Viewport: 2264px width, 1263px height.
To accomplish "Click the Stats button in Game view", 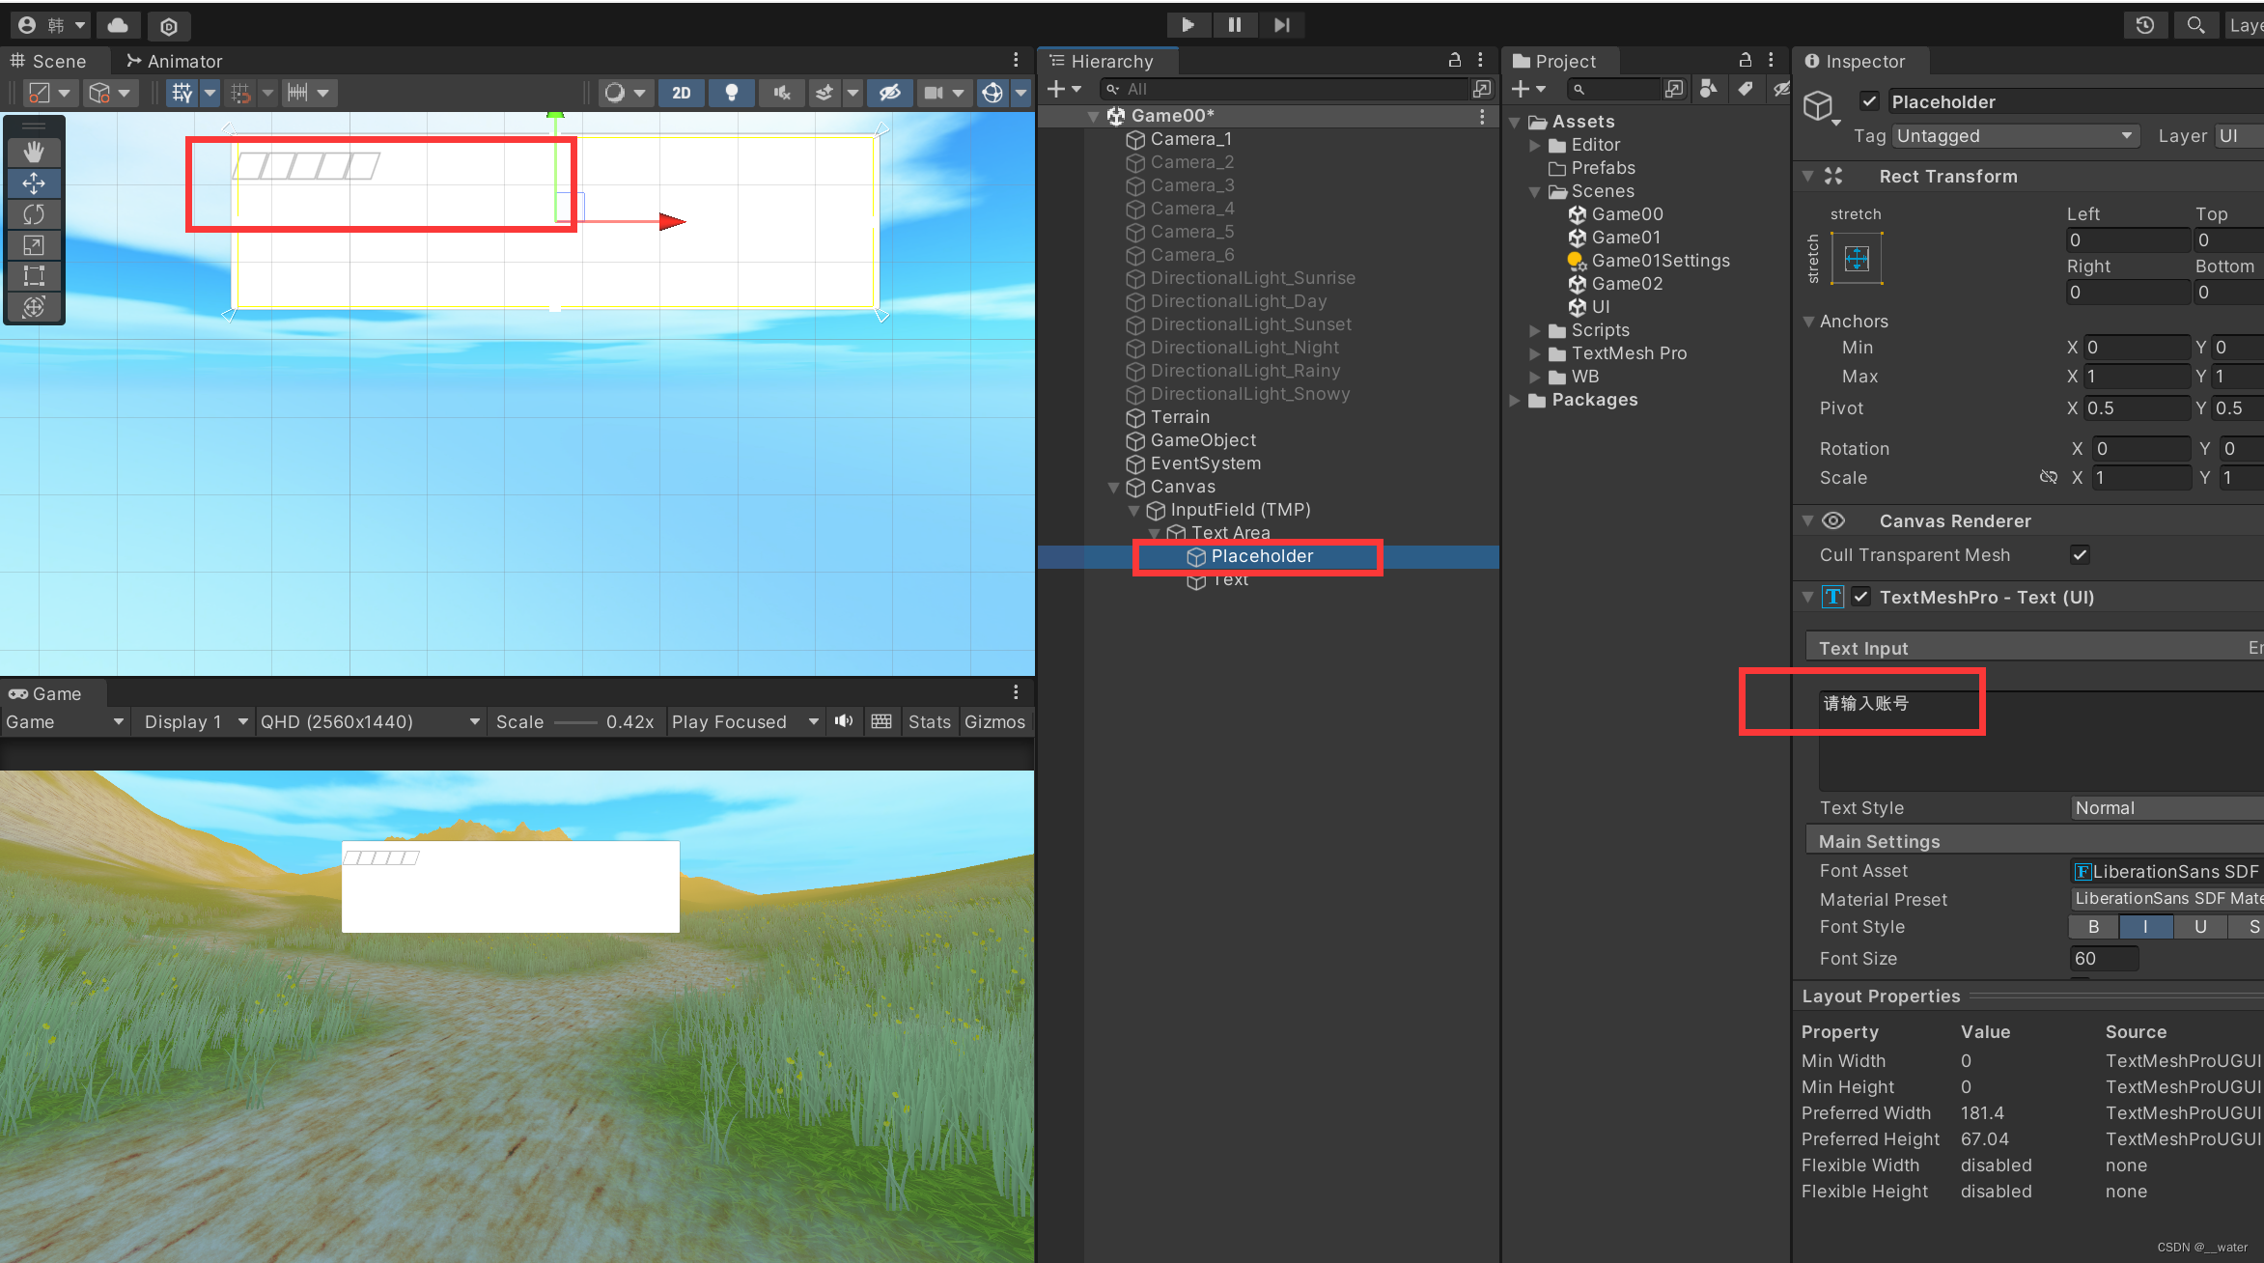I will [x=929, y=721].
